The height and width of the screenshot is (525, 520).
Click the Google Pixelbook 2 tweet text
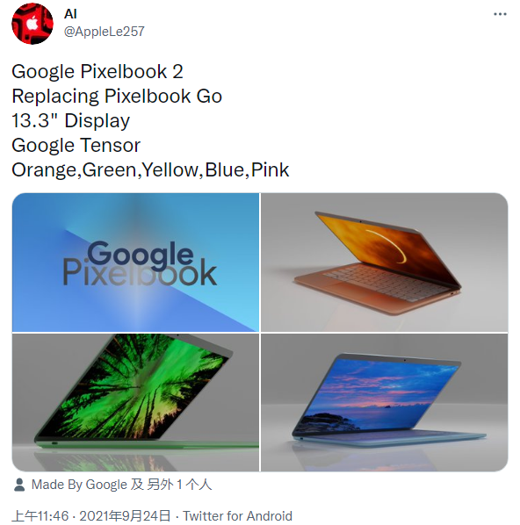pyautogui.click(x=97, y=72)
